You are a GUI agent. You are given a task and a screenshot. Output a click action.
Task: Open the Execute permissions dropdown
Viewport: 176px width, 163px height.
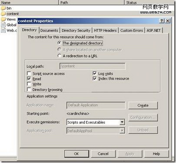[122, 122]
